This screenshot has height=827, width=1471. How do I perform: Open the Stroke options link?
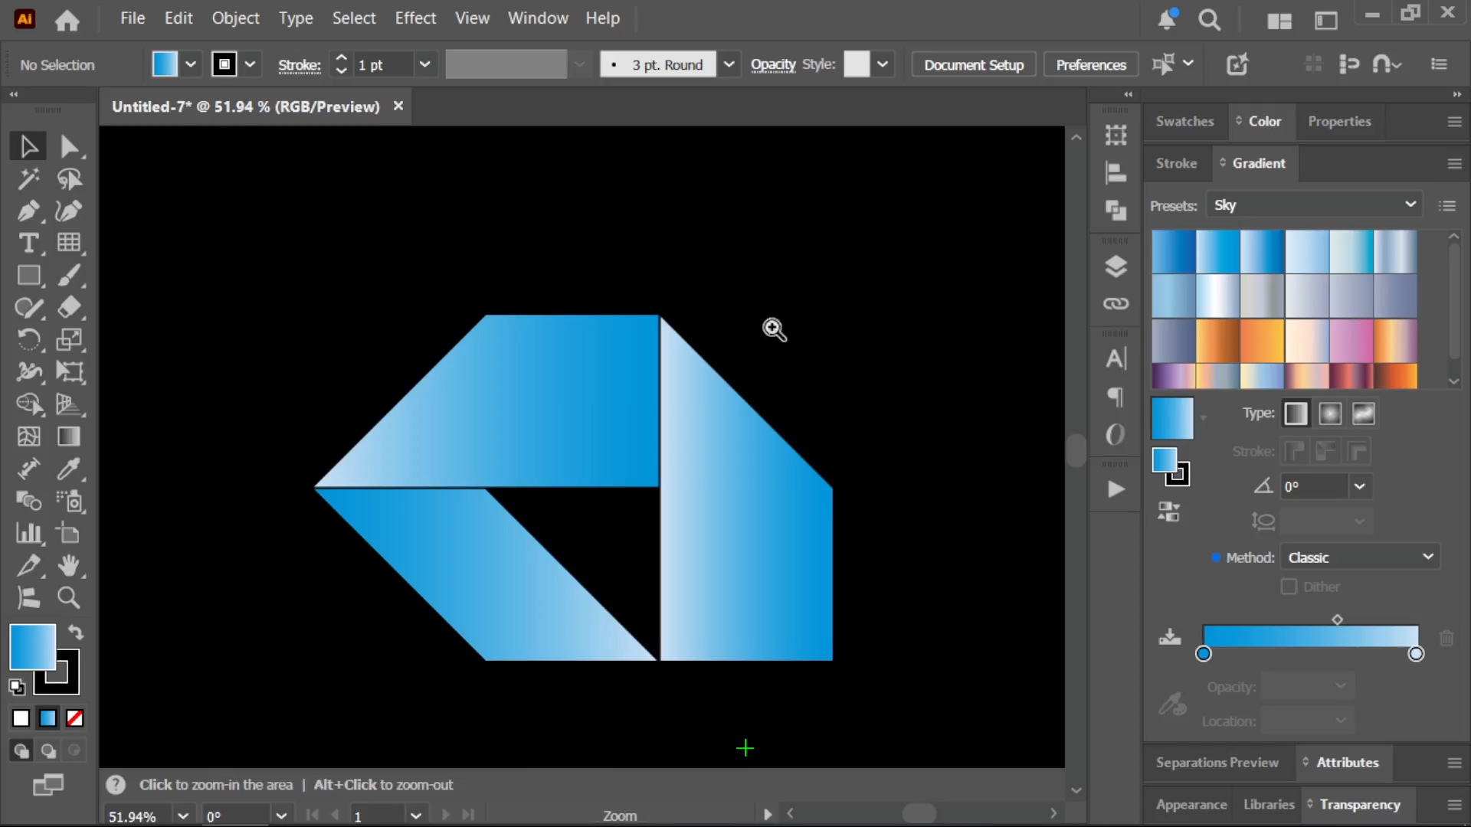coord(299,65)
